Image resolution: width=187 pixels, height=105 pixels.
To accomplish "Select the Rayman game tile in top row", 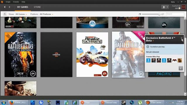I will [x=20, y=22].
